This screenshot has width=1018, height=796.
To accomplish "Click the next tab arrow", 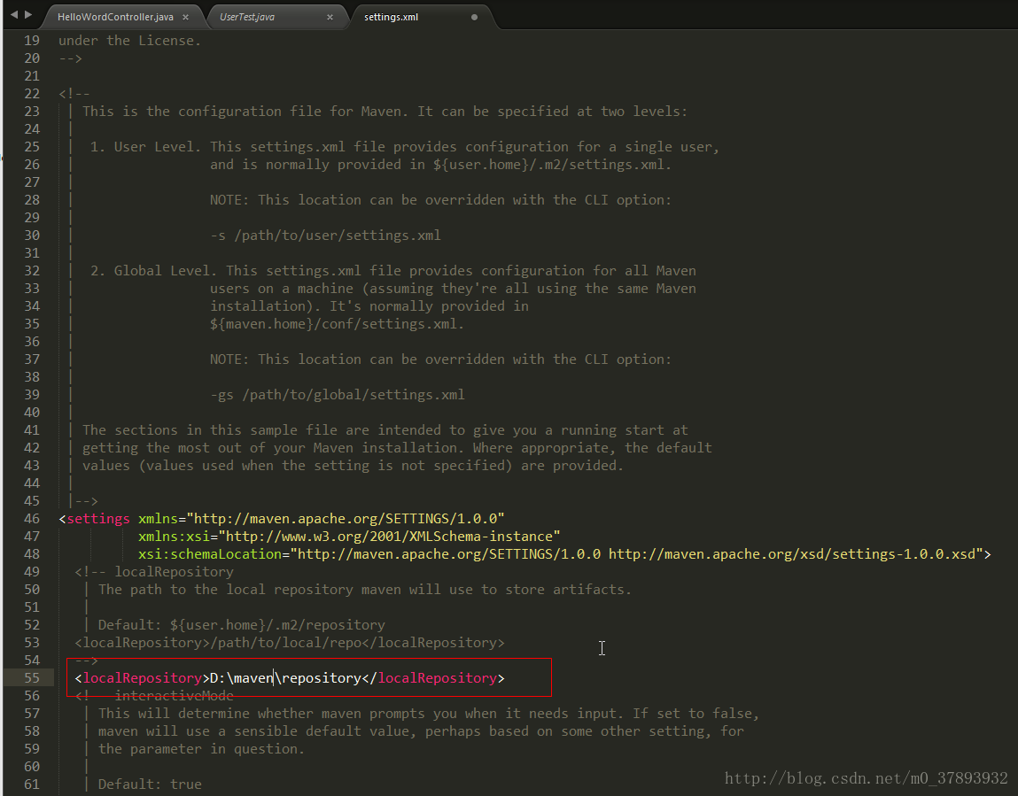I will pos(28,14).
